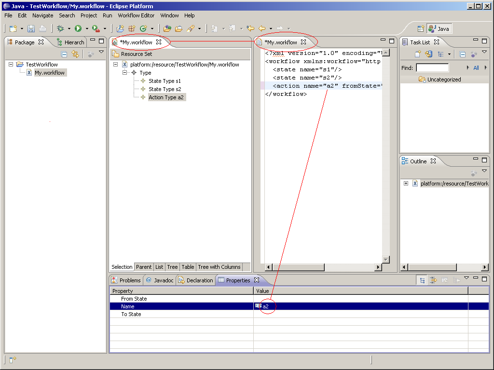Click the Debug bug icon
Screen dimensions: 494x370
(x=60, y=29)
